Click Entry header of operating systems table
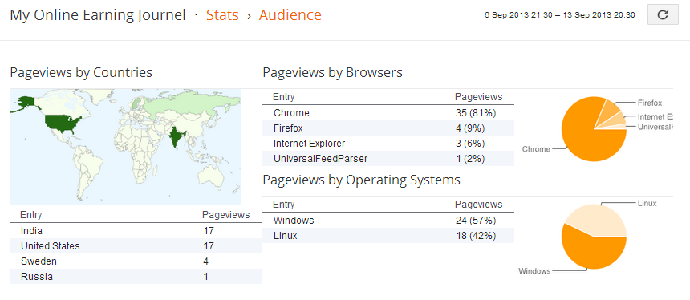 [x=284, y=204]
